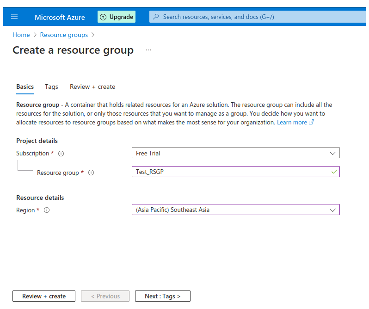Click the Project details heading
Image resolution: width=369 pixels, height=309 pixels.
click(x=37, y=141)
